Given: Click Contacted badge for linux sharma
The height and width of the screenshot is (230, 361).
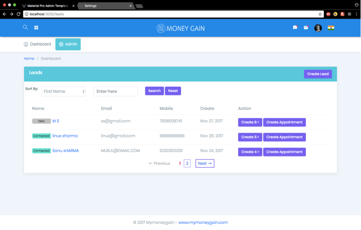Looking at the screenshot, I should point(41,136).
